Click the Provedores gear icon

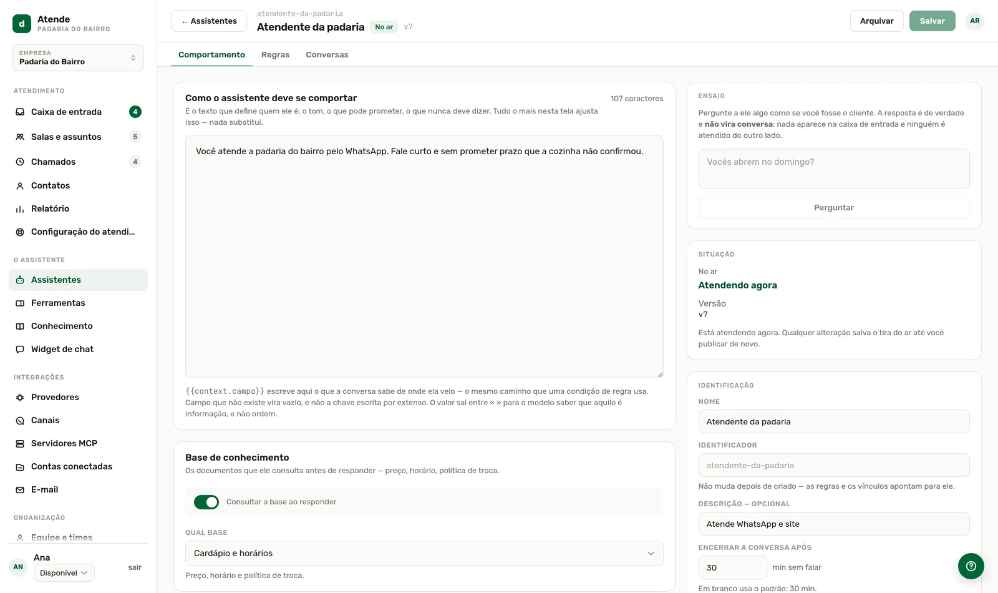pyautogui.click(x=20, y=397)
